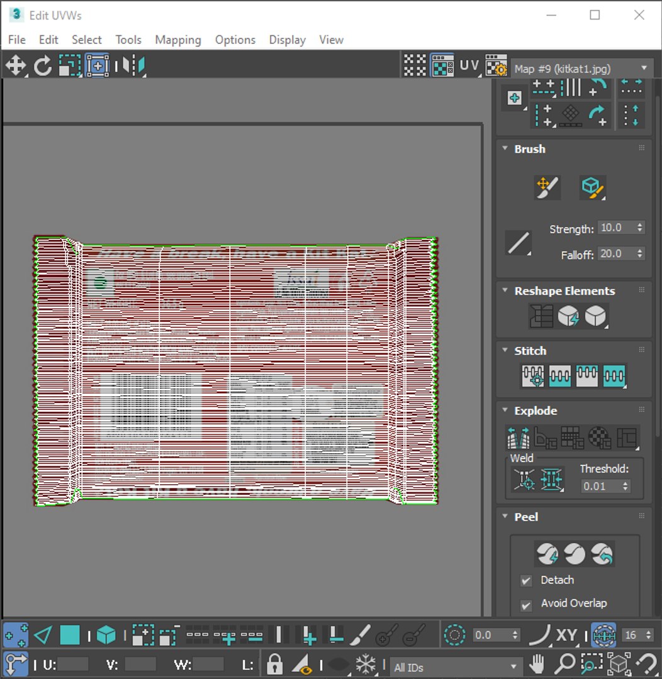Toggle Soft Selection circle icon
662x679 pixels.
454,635
